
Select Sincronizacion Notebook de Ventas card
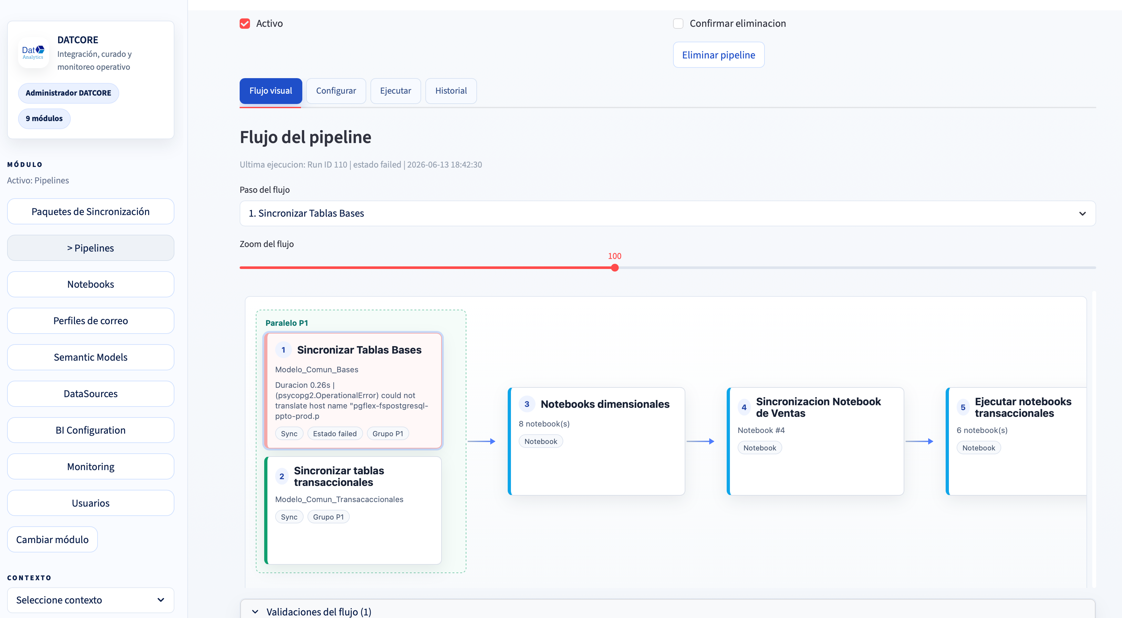click(x=816, y=441)
